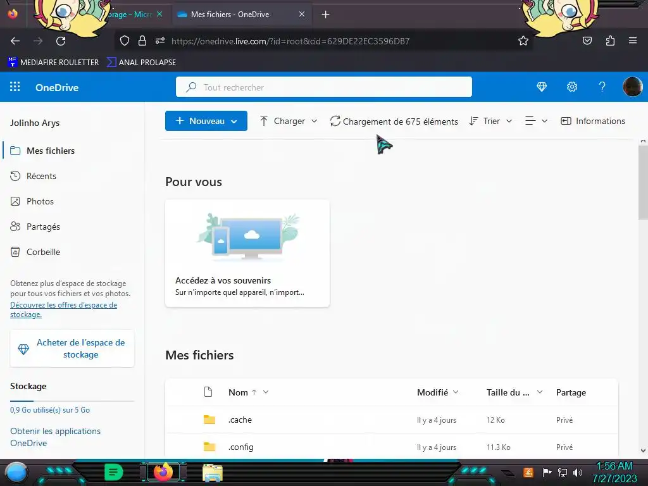The height and width of the screenshot is (486, 648).
Task: Open OneDrive settings gear
Action: point(572,87)
